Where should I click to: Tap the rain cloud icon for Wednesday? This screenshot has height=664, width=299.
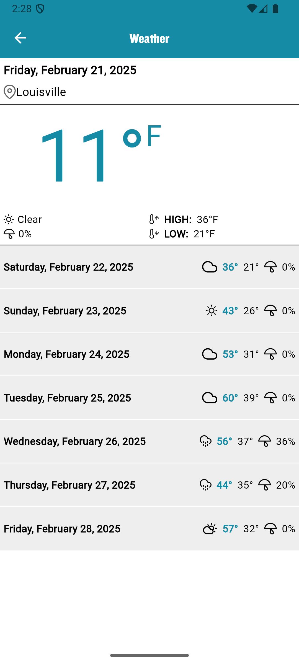[205, 441]
